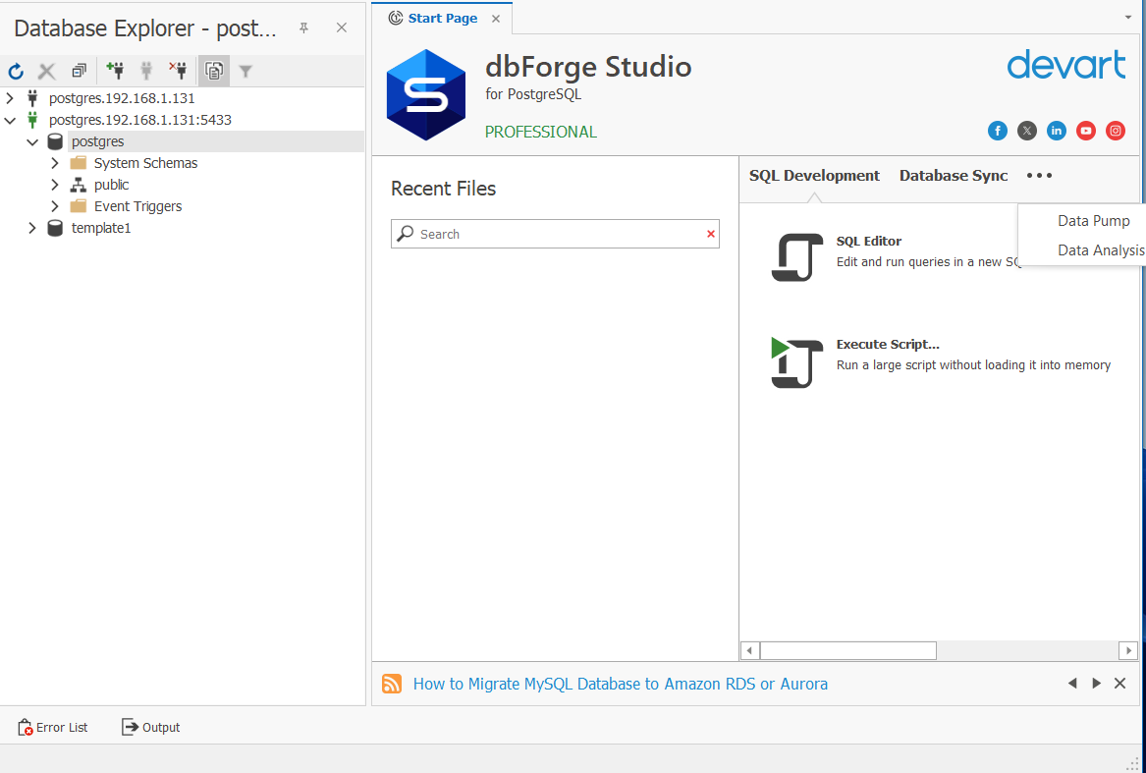
Task: Toggle the show all objects icon
Action: tap(214, 71)
